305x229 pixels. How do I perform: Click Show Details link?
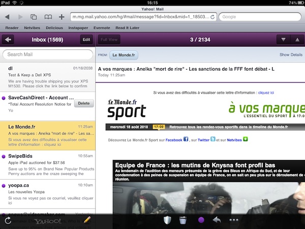[291, 55]
